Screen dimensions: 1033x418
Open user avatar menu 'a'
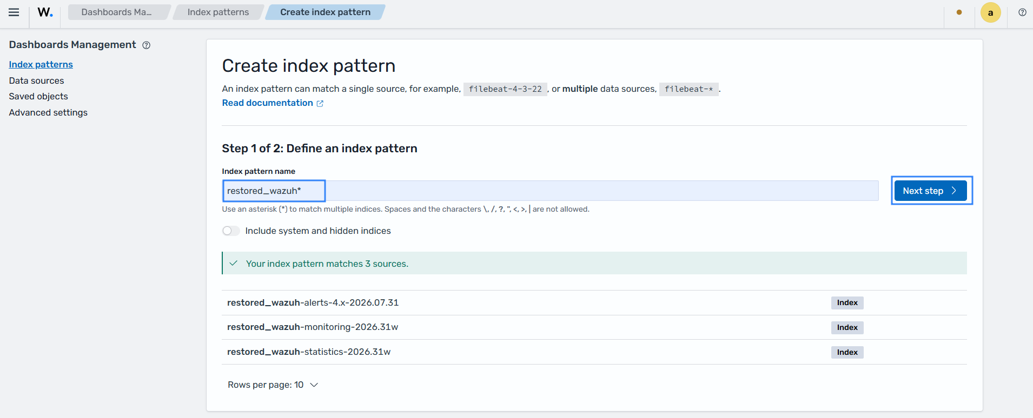click(990, 12)
